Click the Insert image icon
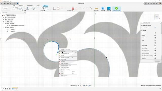162x91 pixels. (x=103, y=8)
